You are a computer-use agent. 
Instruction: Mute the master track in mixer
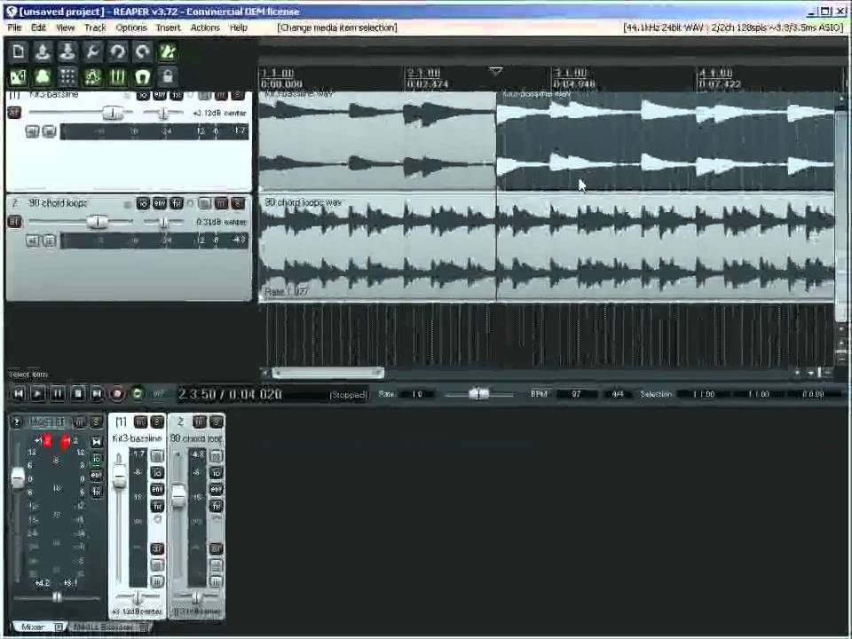tap(80, 422)
